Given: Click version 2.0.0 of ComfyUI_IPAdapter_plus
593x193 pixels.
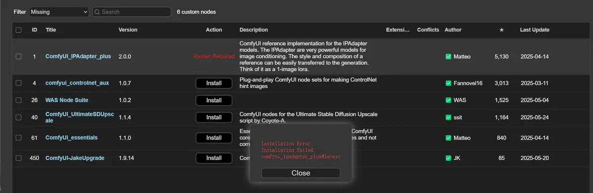Looking at the screenshot, I should point(125,56).
